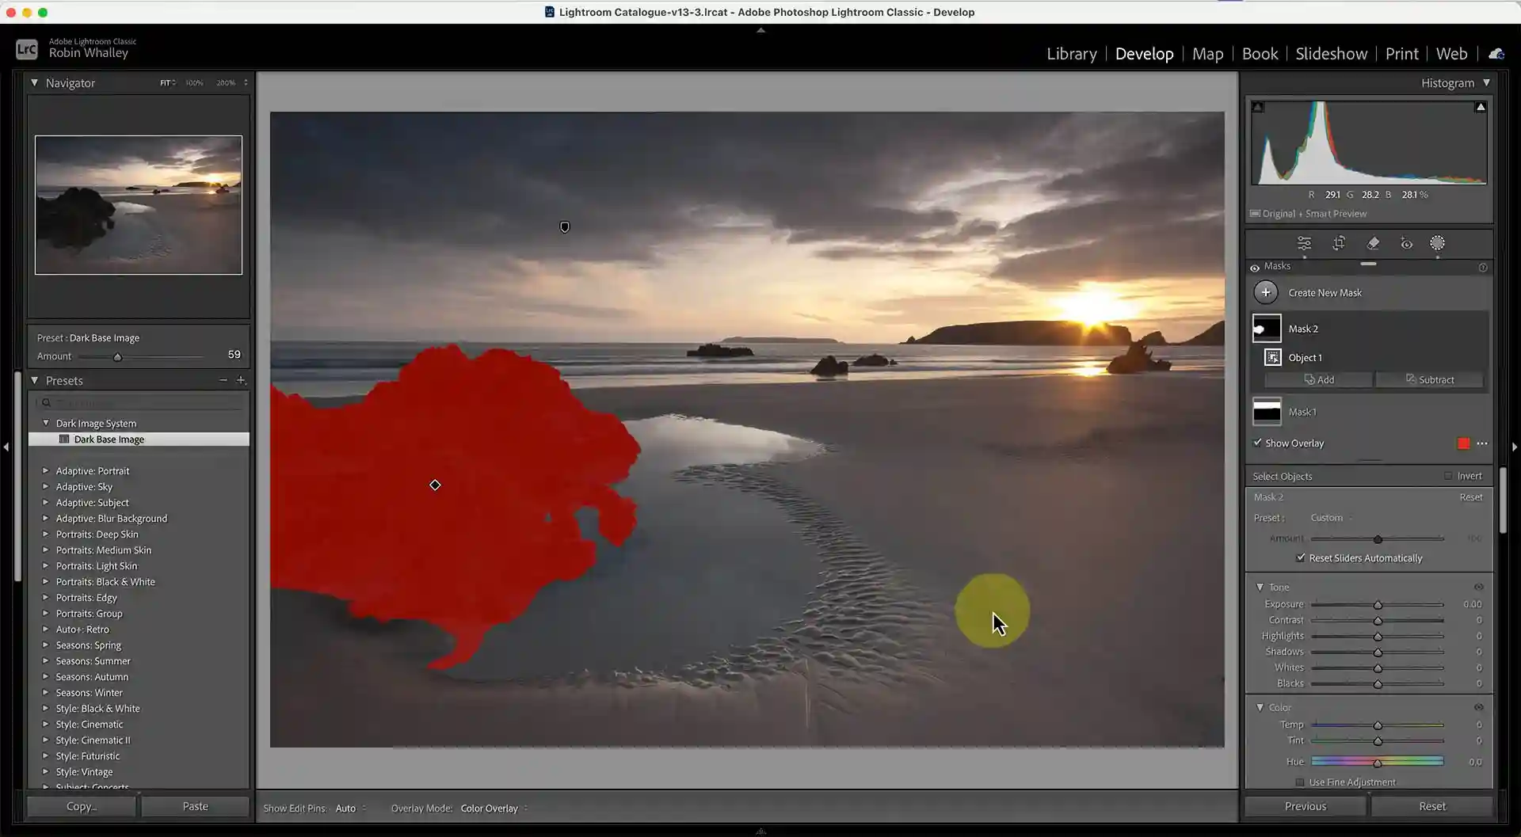Click the mask Add button

point(1319,380)
